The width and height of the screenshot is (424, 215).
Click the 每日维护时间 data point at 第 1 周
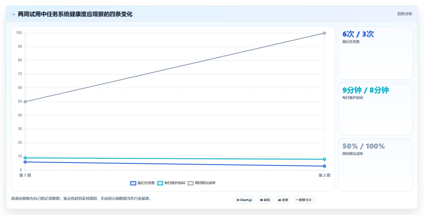click(x=25, y=158)
